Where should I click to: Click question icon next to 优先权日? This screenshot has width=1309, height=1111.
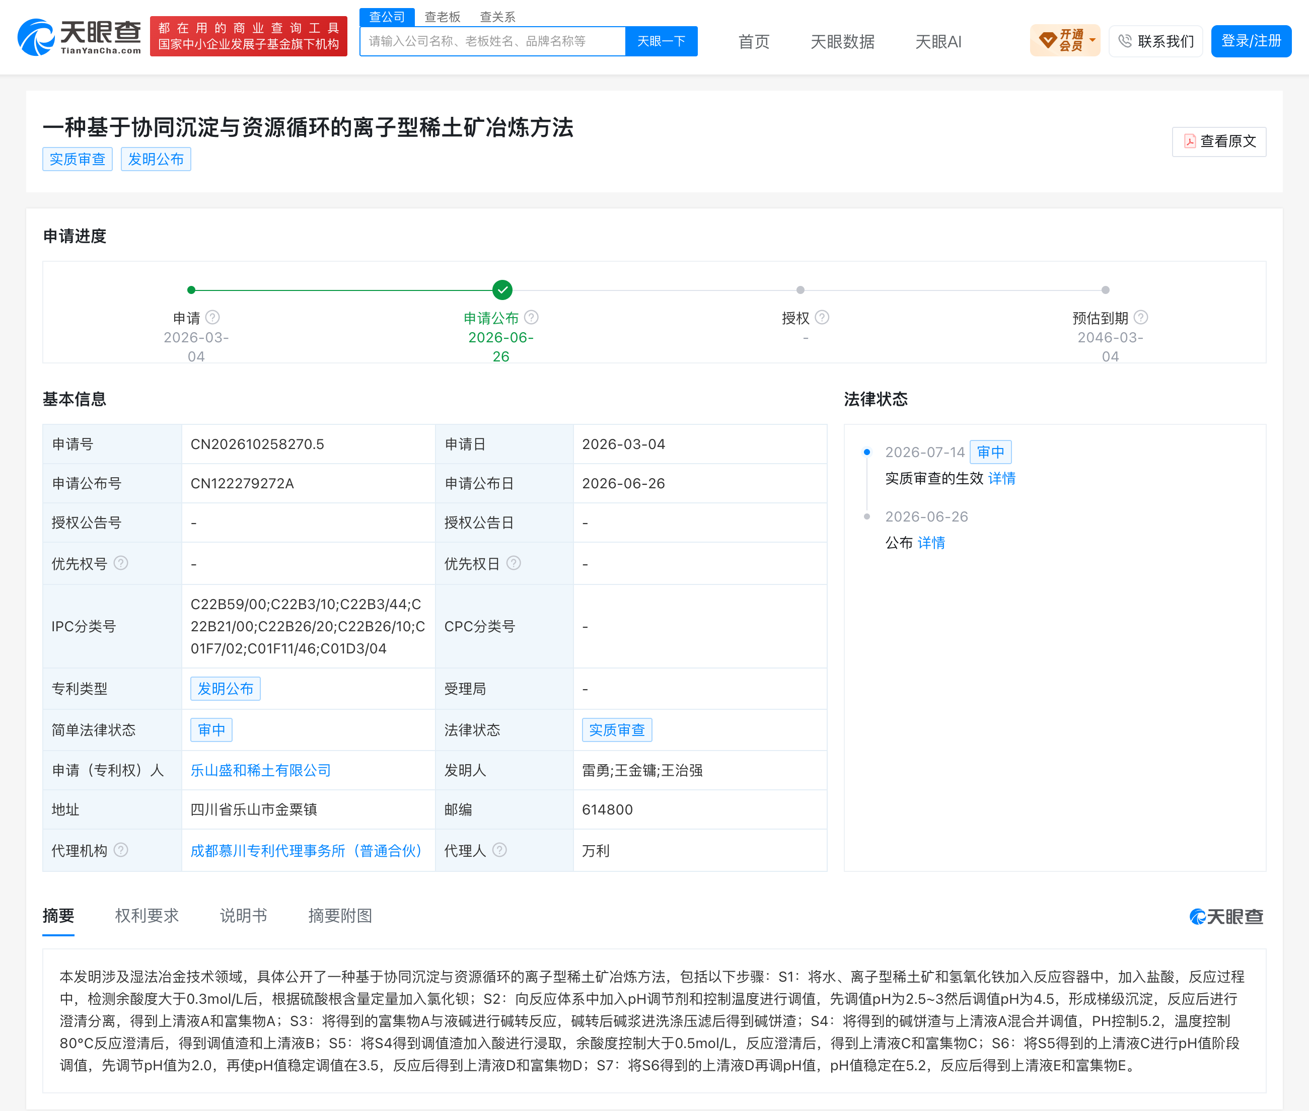point(514,563)
